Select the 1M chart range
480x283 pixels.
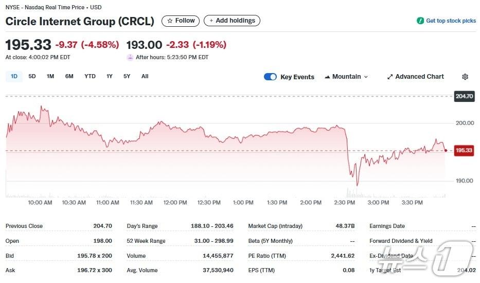(50, 76)
